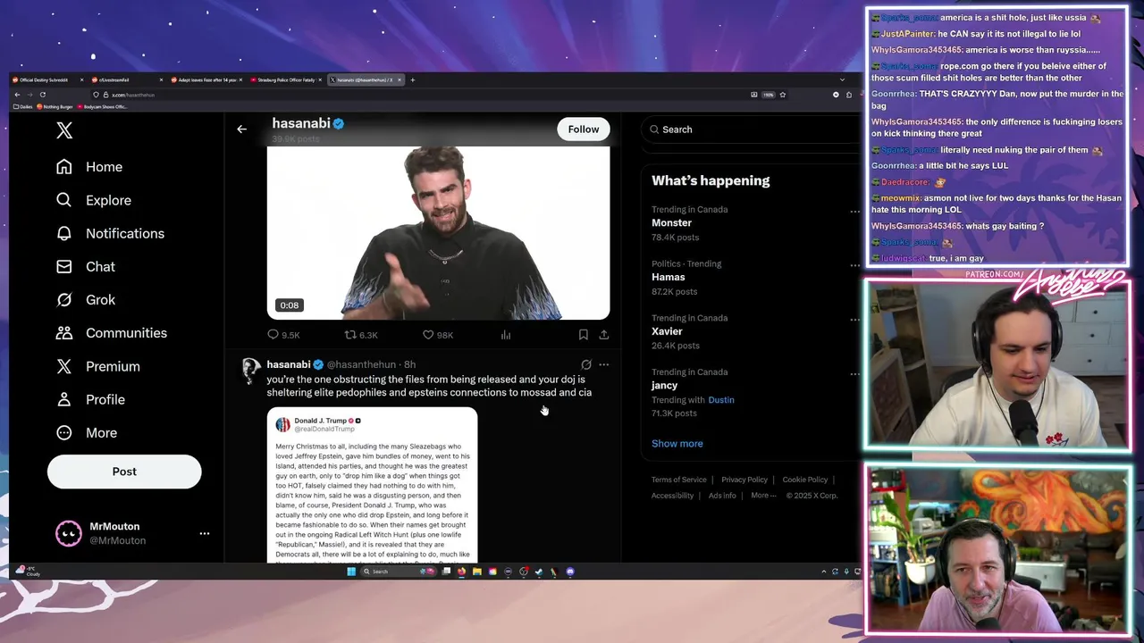Open the Privacy Policy link
1144x643 pixels.
coord(744,480)
